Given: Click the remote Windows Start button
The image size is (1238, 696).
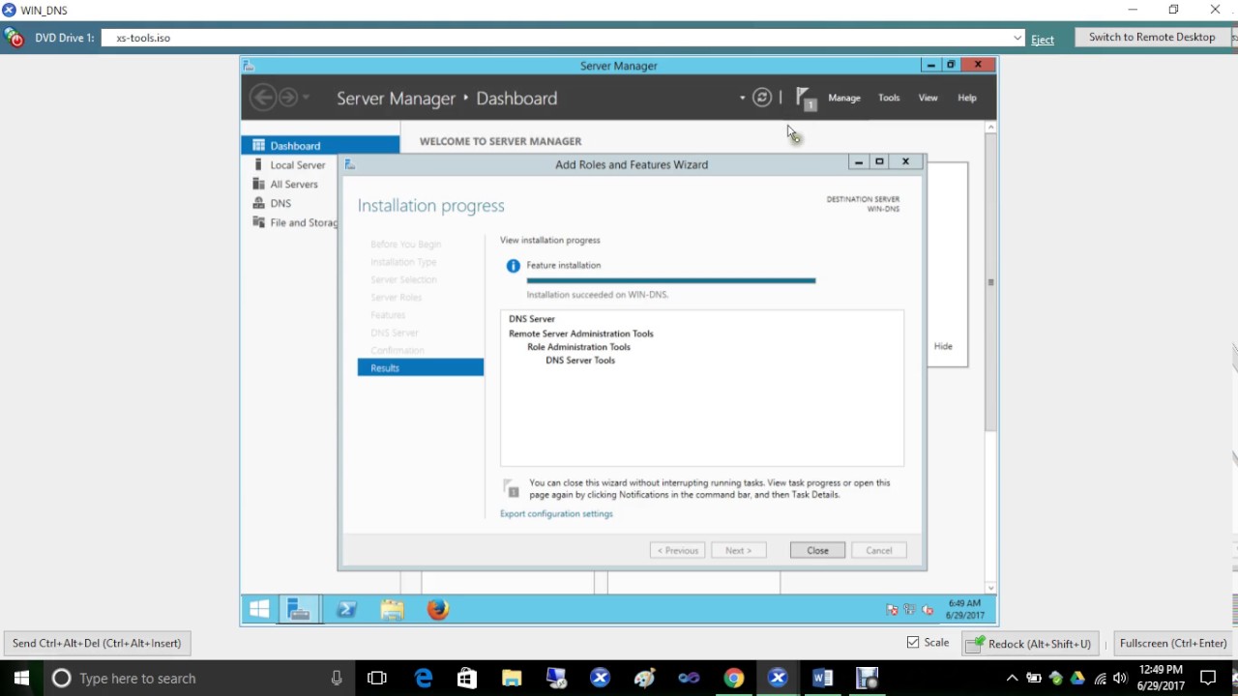Looking at the screenshot, I should (x=259, y=609).
